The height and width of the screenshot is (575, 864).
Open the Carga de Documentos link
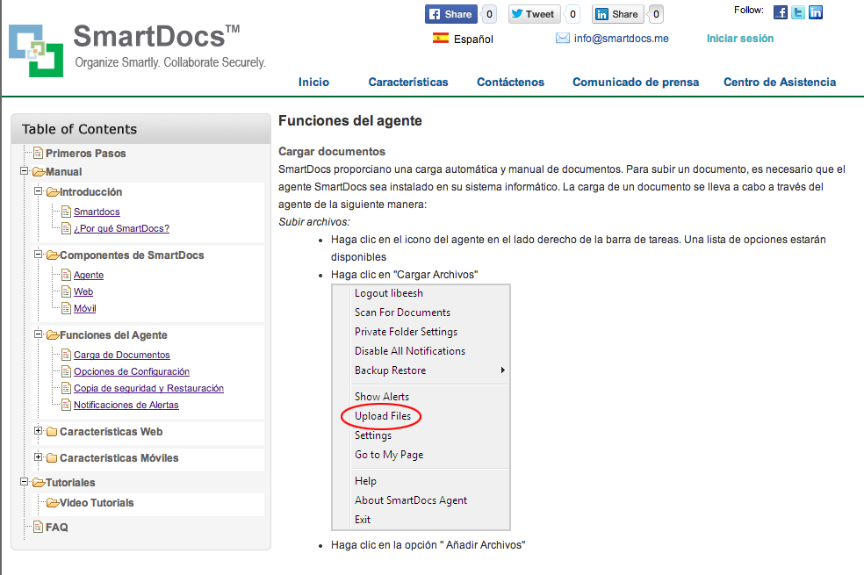(x=122, y=356)
